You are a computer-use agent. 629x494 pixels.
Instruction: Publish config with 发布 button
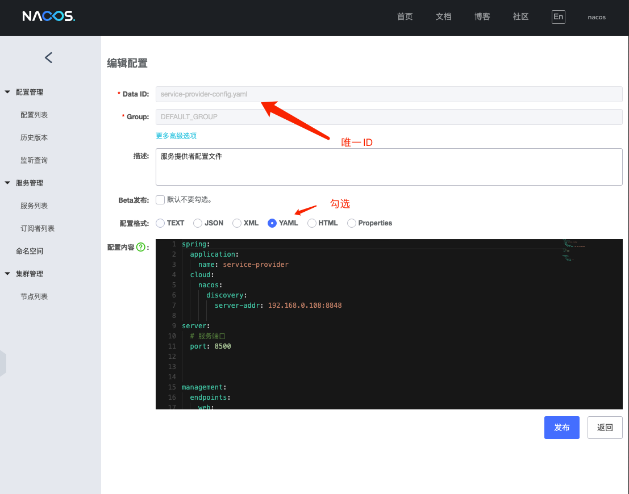(x=561, y=428)
